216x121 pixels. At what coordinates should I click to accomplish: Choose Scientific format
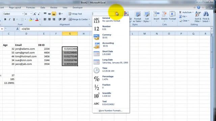point(111,94)
